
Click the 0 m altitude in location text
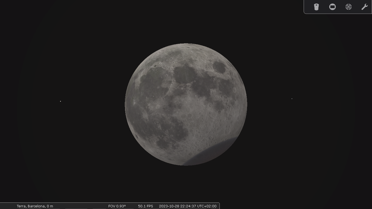coord(50,206)
